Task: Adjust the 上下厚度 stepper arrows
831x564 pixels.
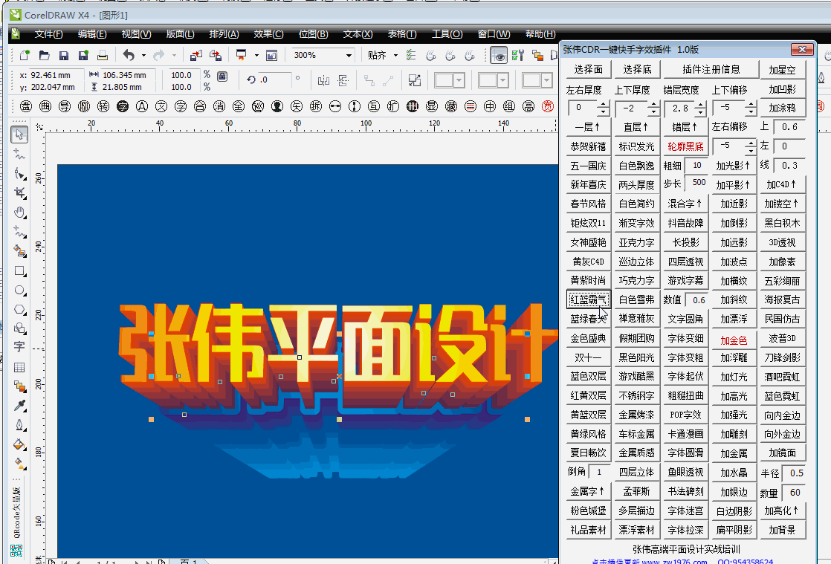Action: (653, 108)
